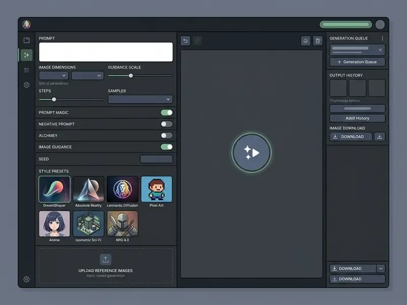Open the list view sidebar icon
This screenshot has width=407, height=305.
point(26,70)
